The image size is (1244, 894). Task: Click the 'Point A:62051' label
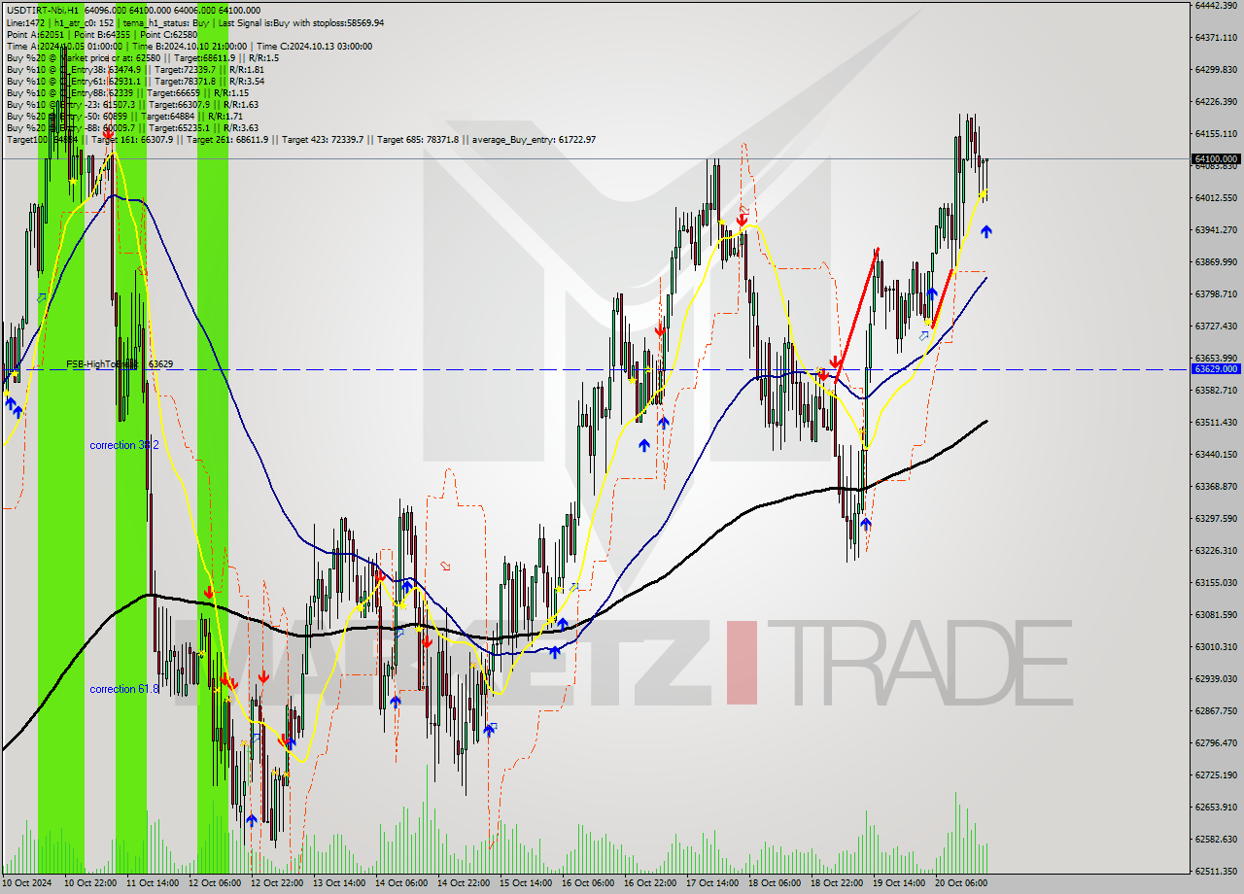[x=35, y=34]
